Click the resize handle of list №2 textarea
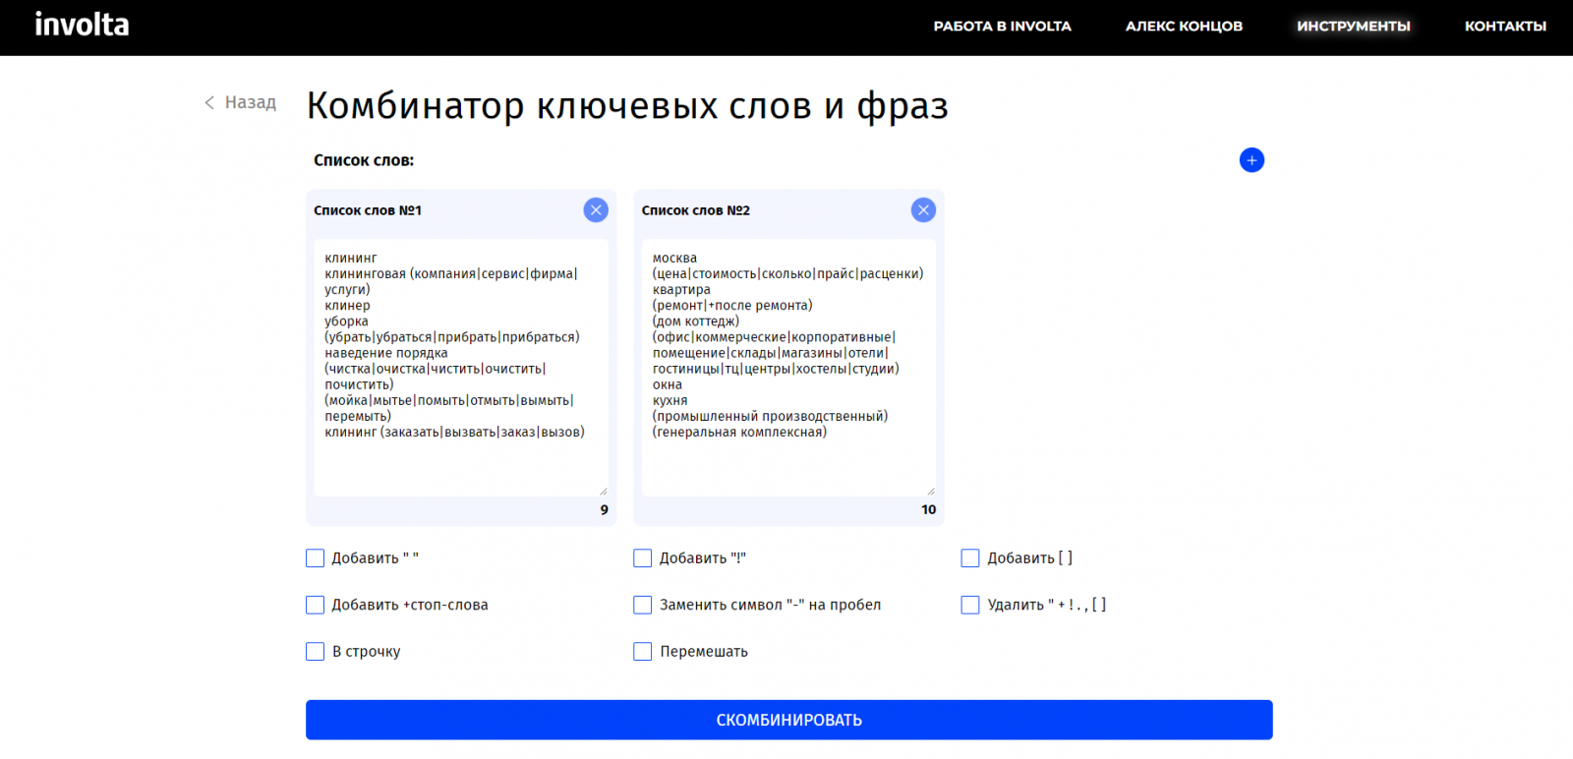 930,491
